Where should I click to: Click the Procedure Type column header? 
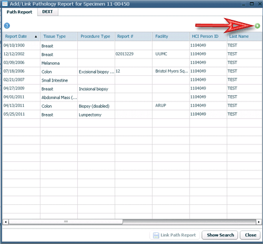tap(96, 37)
